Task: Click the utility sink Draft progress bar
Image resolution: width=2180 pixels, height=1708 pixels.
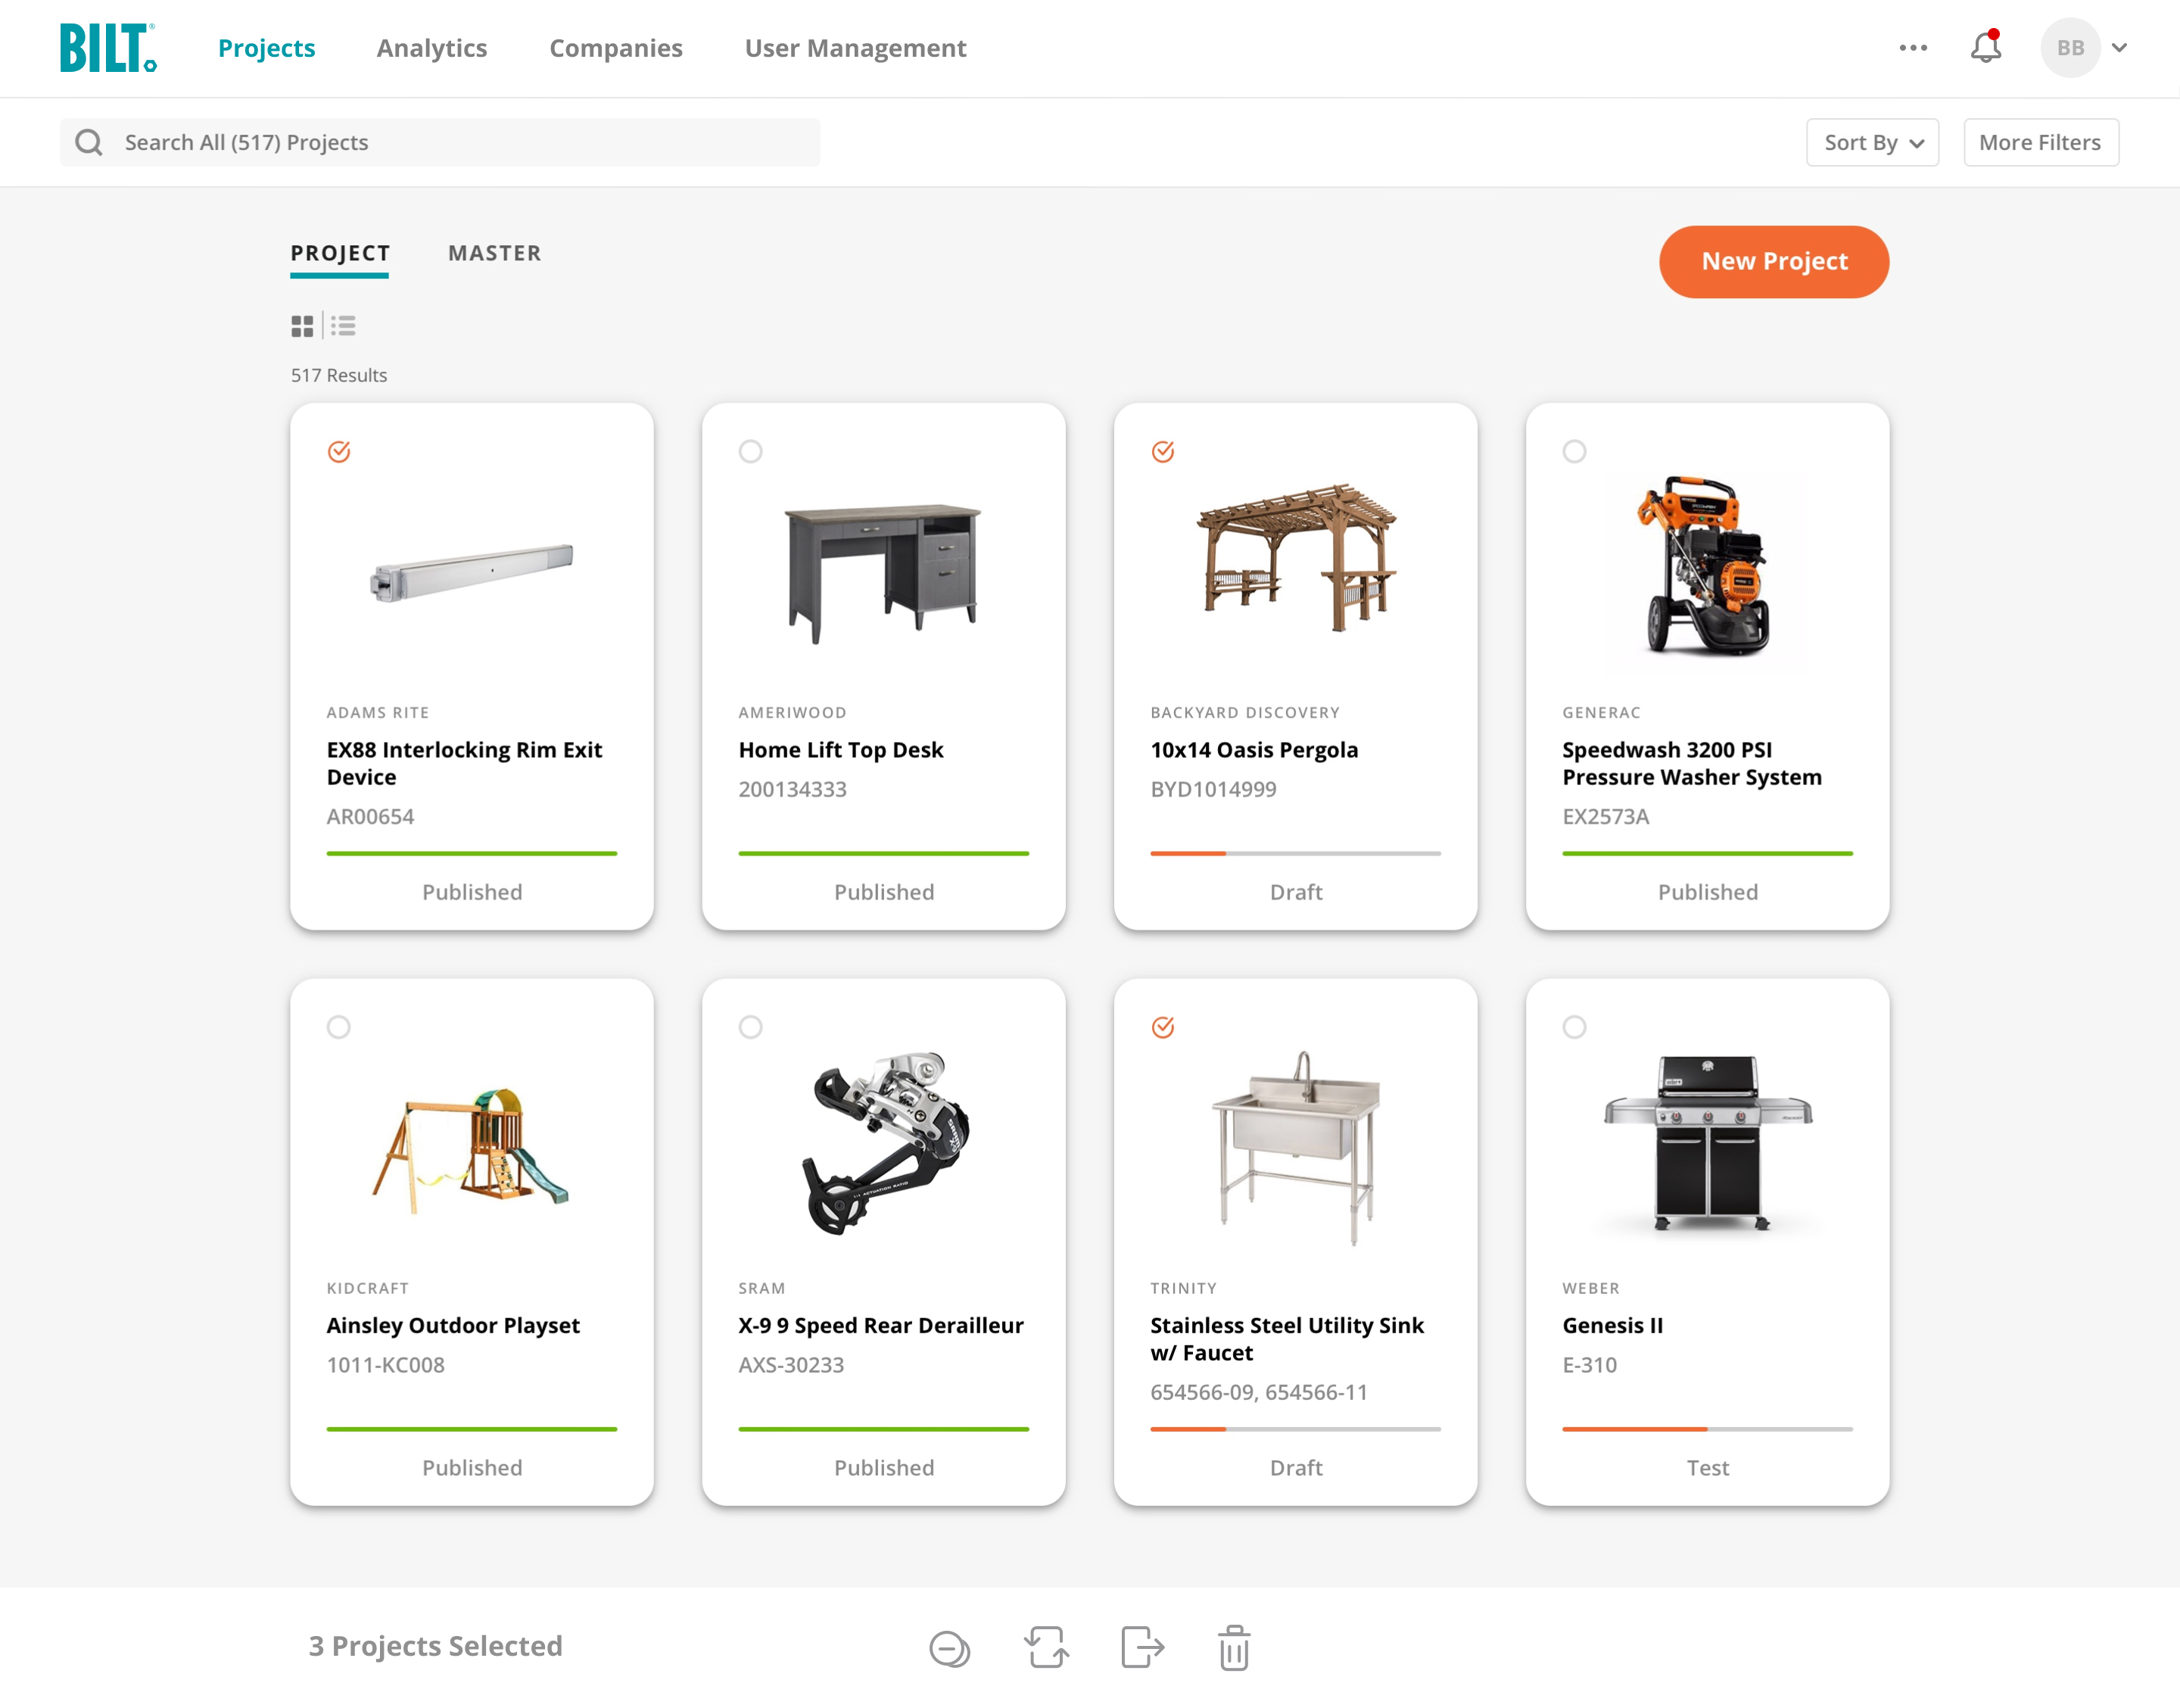Action: [1295, 1429]
